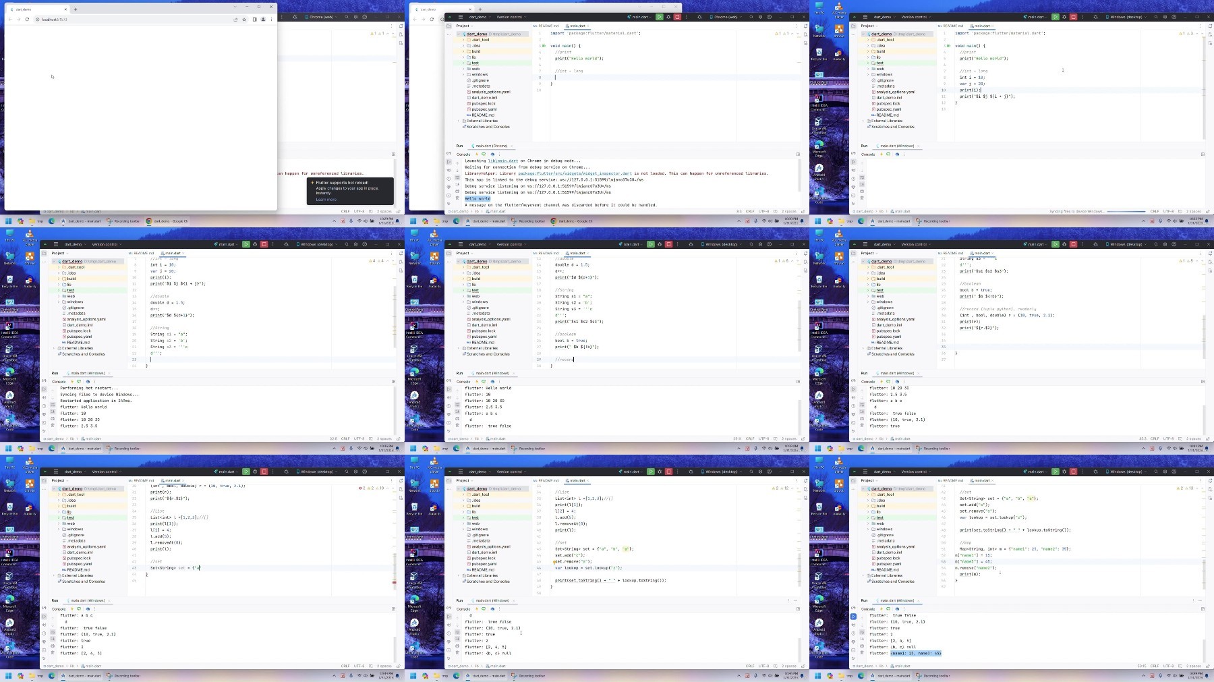Toggle Project tool window icon in the tuple-record IDE
Image resolution: width=1214 pixels, height=682 pixels.
[853, 253]
